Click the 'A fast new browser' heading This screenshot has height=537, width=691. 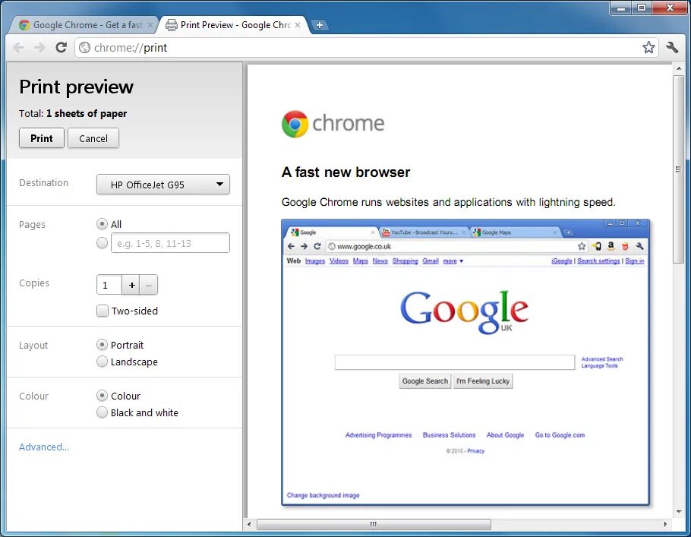click(x=346, y=172)
